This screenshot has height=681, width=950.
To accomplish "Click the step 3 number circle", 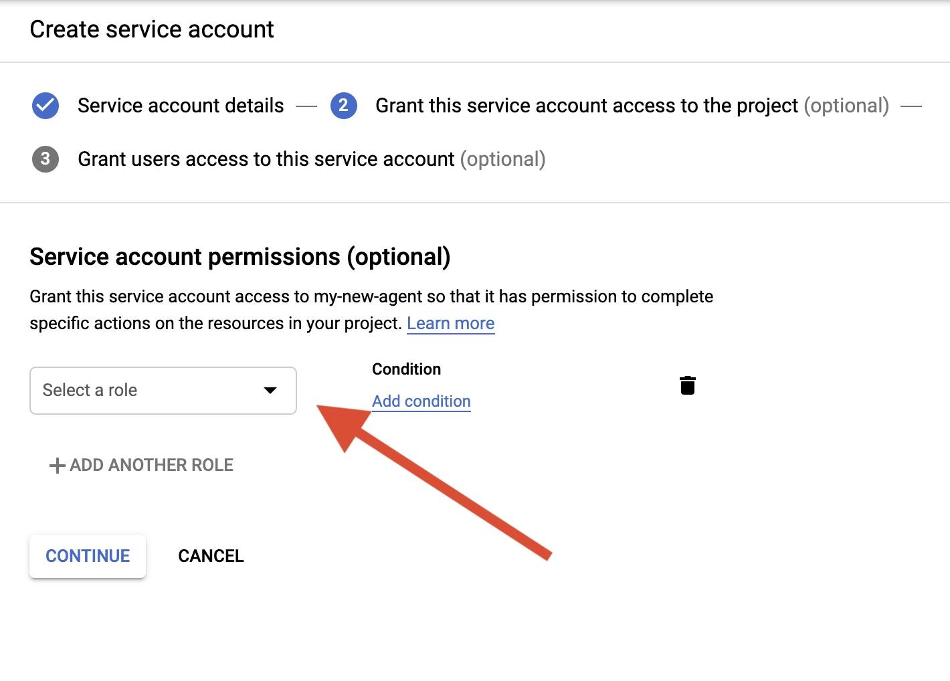I will click(45, 159).
